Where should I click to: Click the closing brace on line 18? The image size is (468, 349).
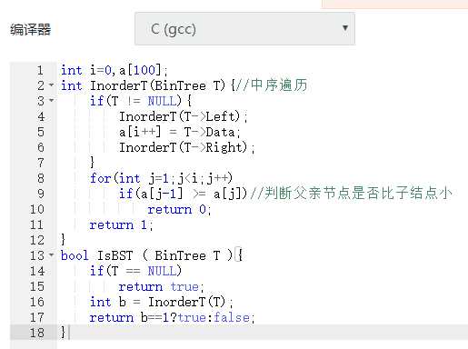pyautogui.click(x=63, y=333)
